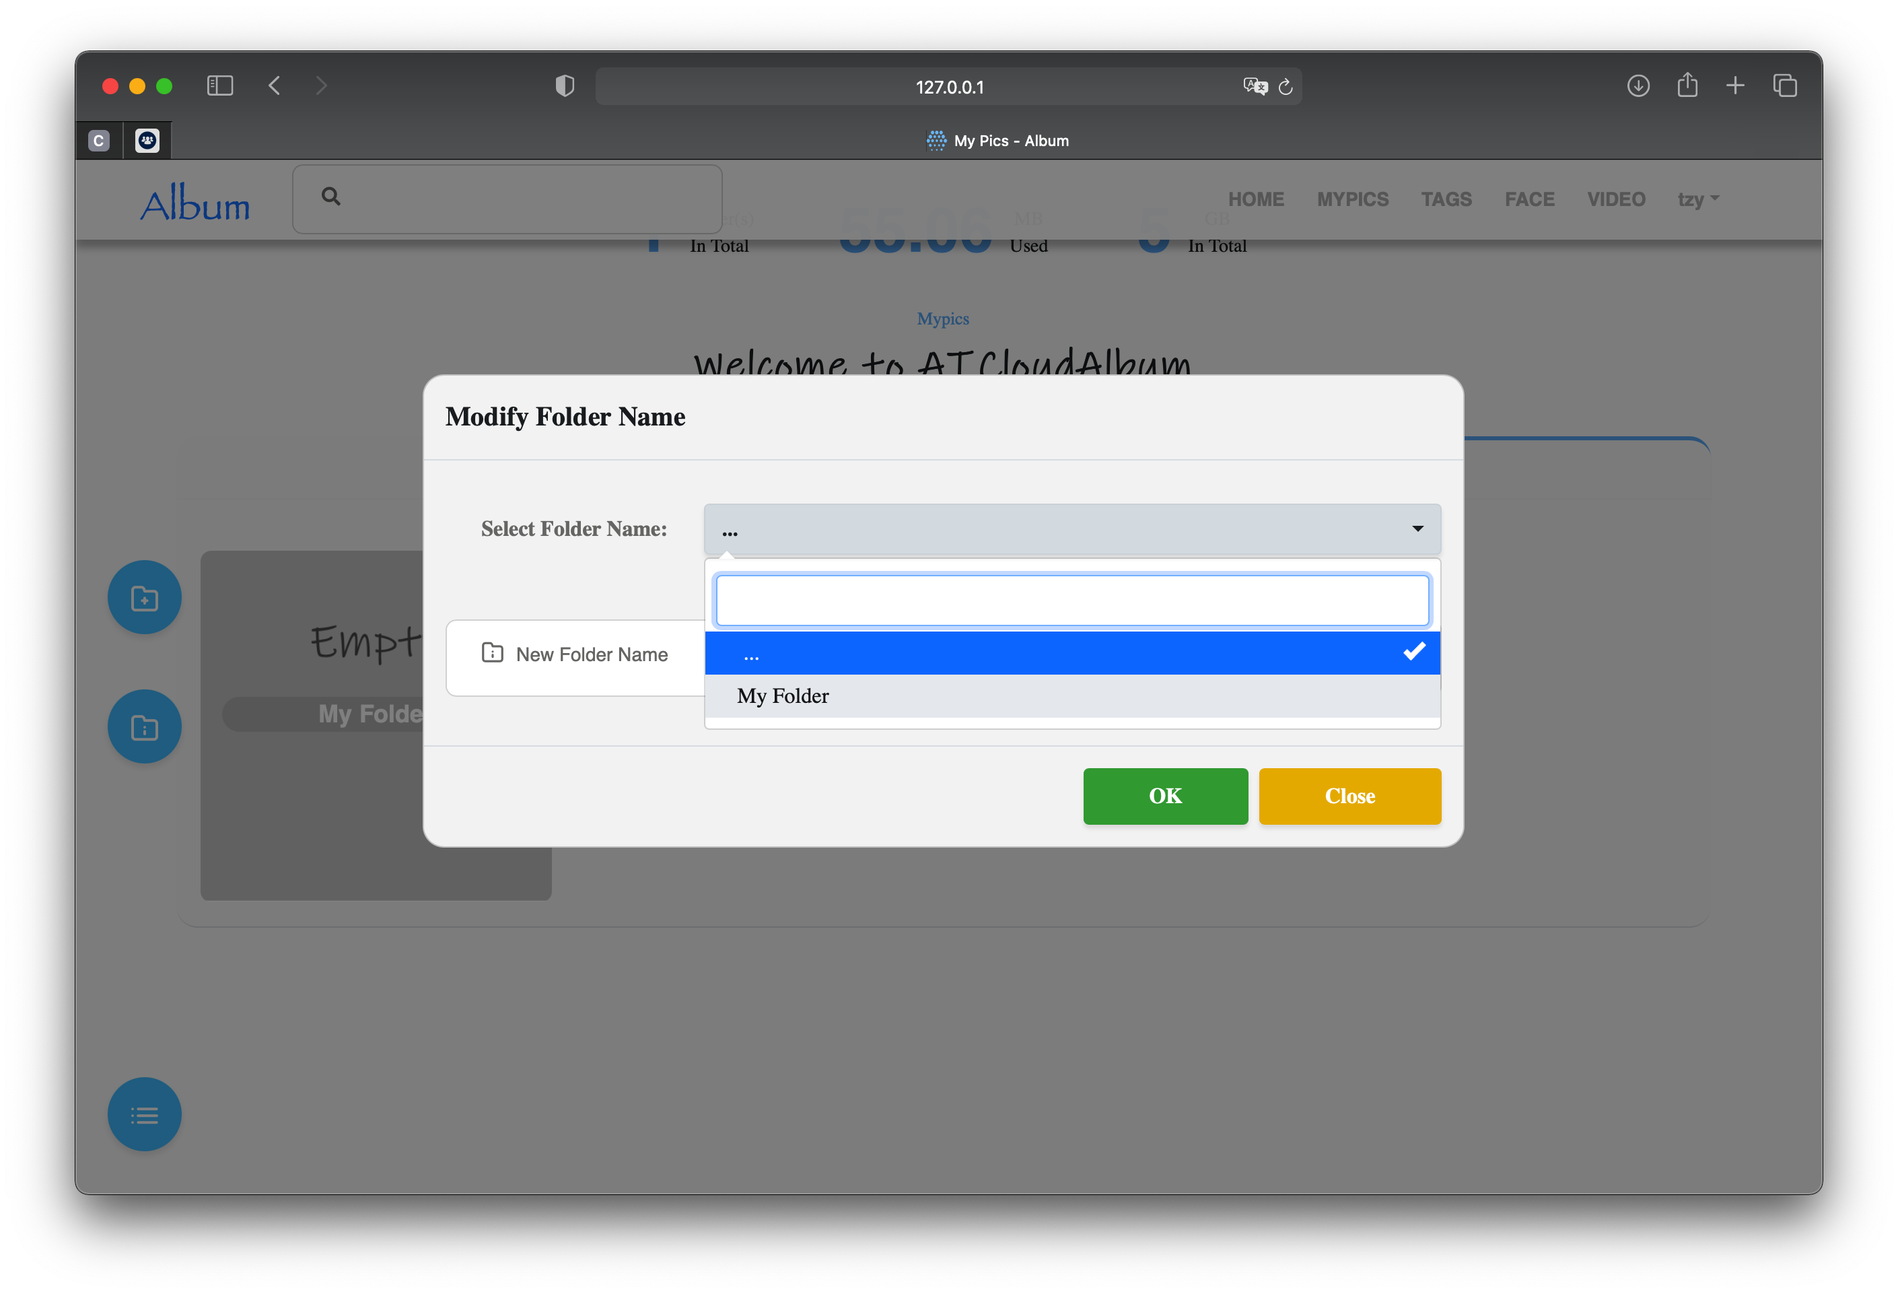The height and width of the screenshot is (1294, 1898).
Task: Click the Select Folder Name label
Action: 573,529
